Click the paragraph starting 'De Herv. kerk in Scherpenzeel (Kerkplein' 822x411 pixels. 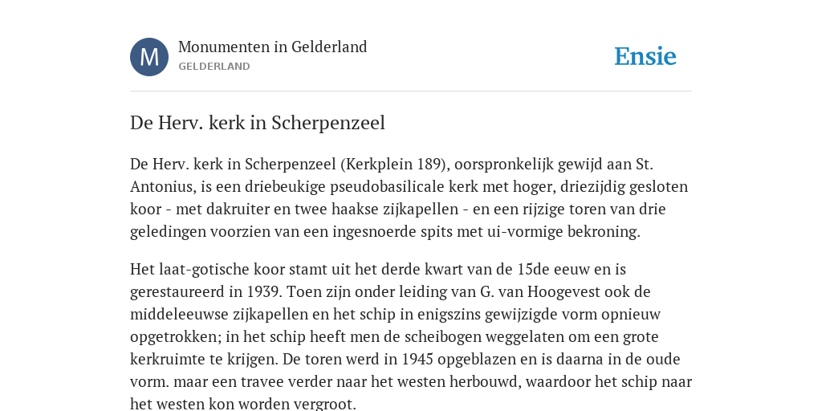pos(409,197)
